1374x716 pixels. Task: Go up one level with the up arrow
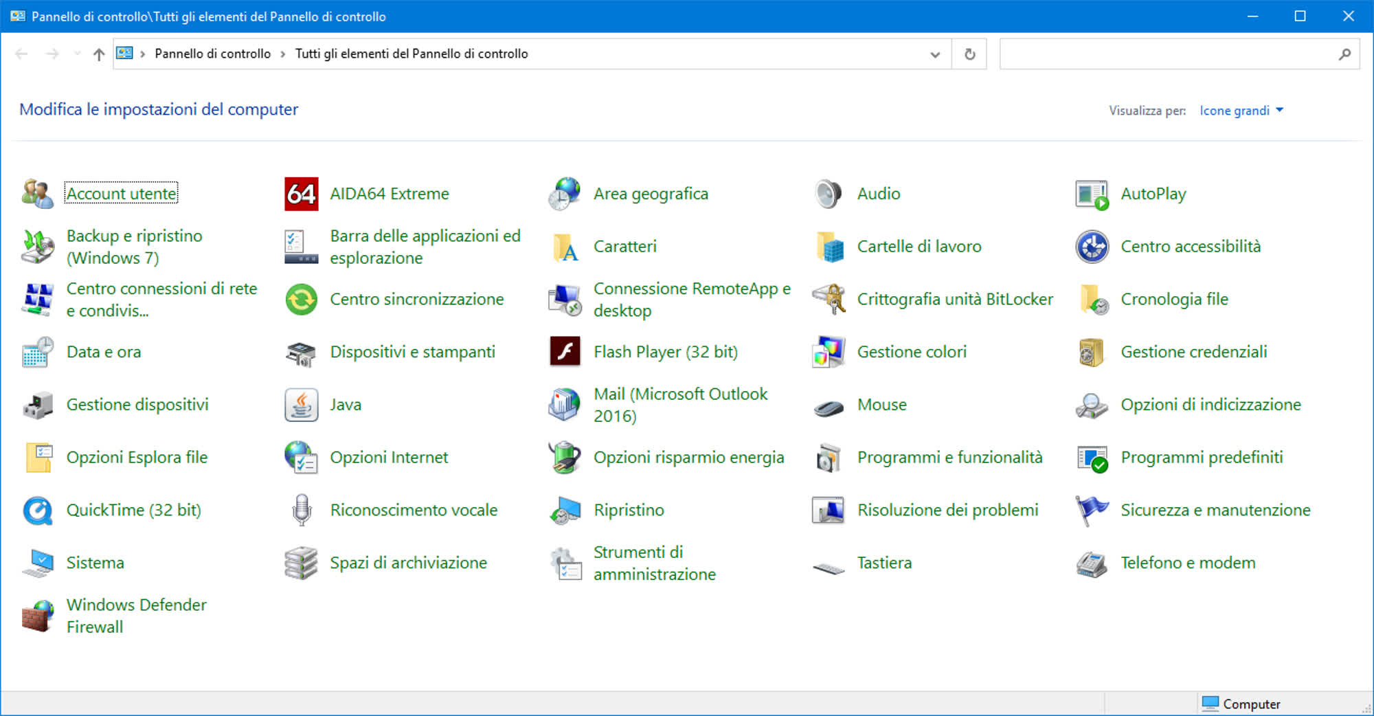pos(99,54)
